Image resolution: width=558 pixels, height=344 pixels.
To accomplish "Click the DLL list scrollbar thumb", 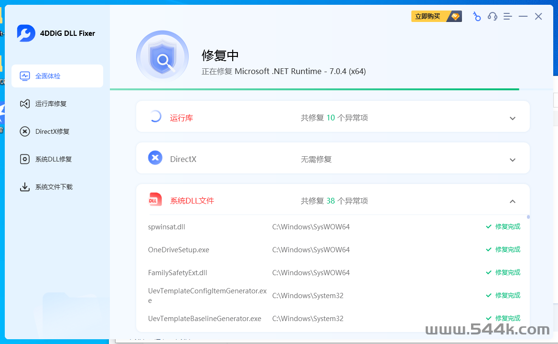I will [x=528, y=217].
